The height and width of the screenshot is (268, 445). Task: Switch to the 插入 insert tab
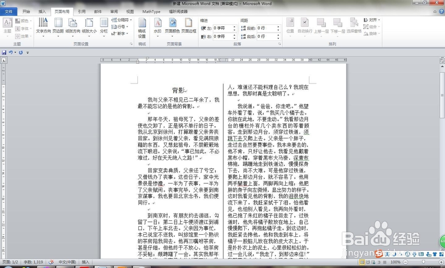42,12
